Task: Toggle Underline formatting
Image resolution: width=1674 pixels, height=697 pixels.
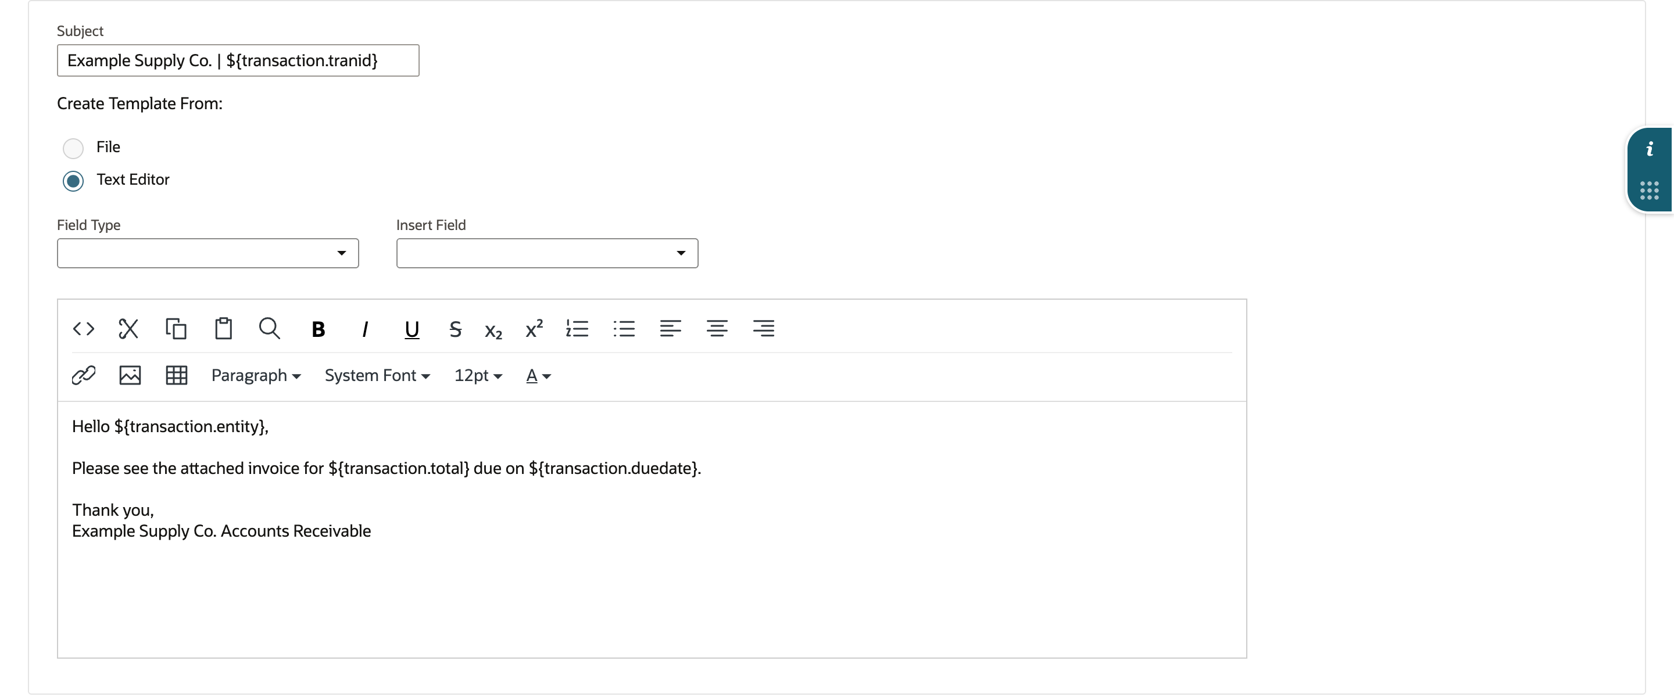Action: click(x=412, y=330)
